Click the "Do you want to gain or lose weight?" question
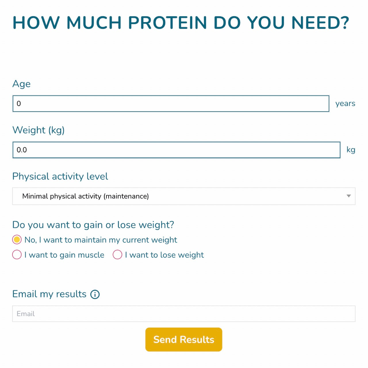This screenshot has width=368, height=368. point(93,225)
